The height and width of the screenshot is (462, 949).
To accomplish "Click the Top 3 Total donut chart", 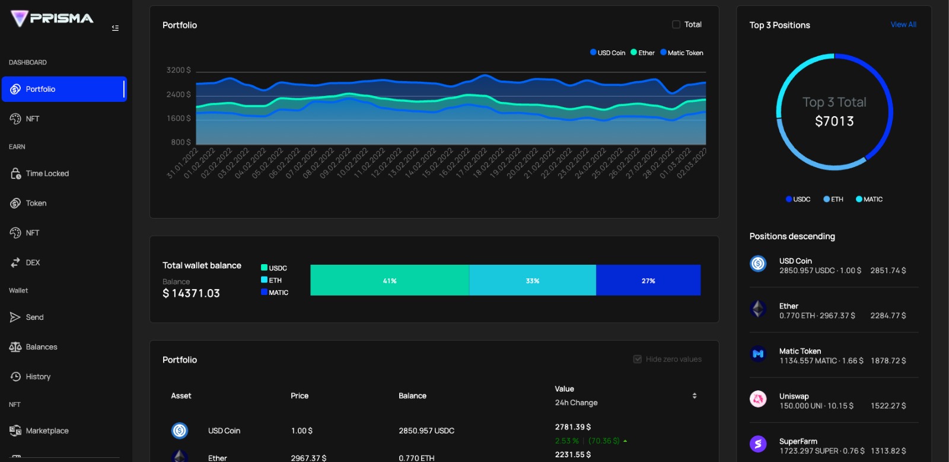I will (834, 112).
